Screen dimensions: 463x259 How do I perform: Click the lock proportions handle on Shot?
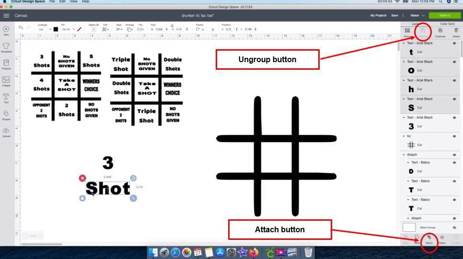tap(82, 198)
